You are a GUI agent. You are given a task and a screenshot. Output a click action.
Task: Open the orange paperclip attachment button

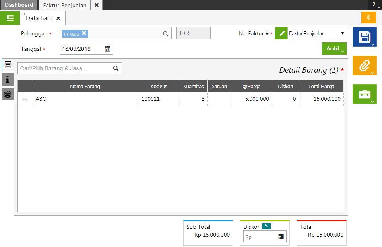pyautogui.click(x=364, y=66)
